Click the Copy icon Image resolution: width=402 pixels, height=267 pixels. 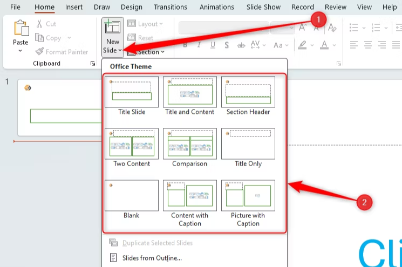(39, 38)
